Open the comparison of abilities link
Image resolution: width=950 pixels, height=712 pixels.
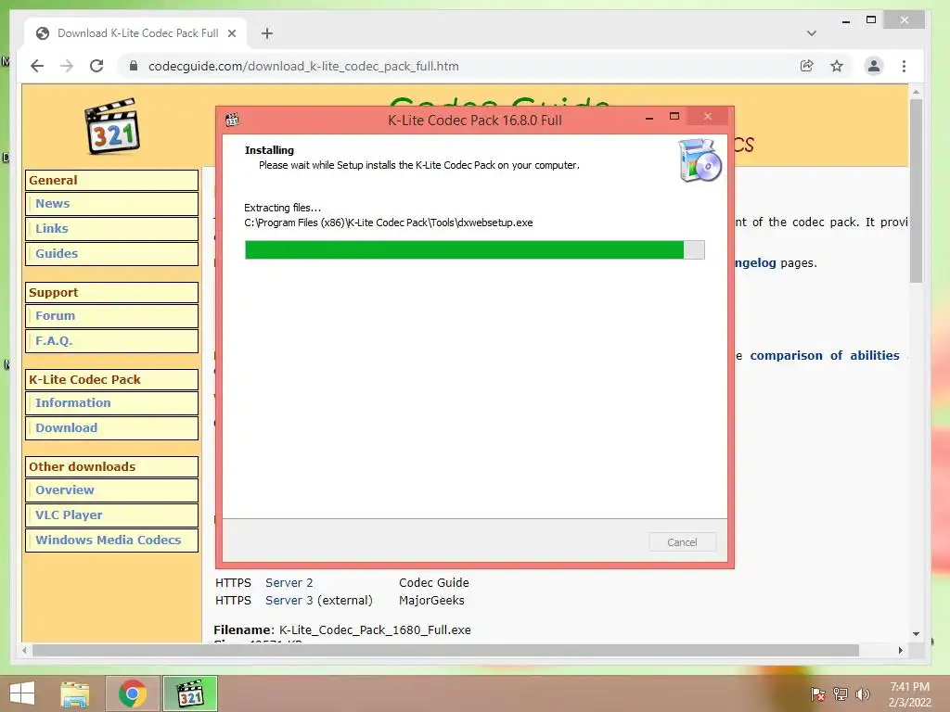coord(825,355)
